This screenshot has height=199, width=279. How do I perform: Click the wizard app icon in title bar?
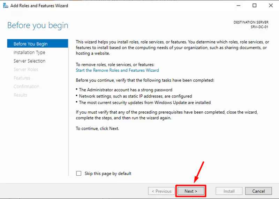point(5,6)
